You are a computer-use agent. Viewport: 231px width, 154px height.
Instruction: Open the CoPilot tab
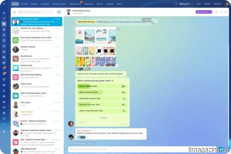pyautogui.click(x=24, y=4)
